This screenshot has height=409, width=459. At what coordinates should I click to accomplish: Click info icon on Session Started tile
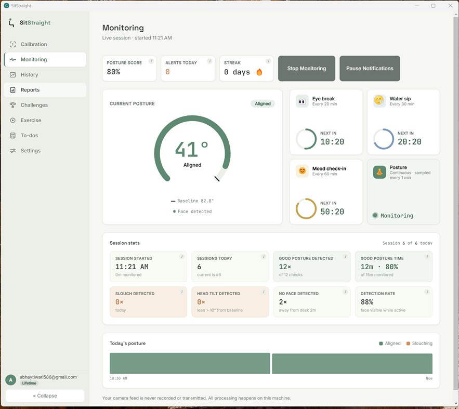coord(182,257)
